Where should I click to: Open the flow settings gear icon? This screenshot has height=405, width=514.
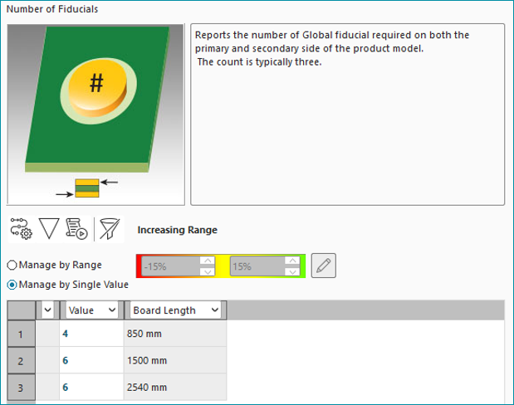click(x=22, y=229)
